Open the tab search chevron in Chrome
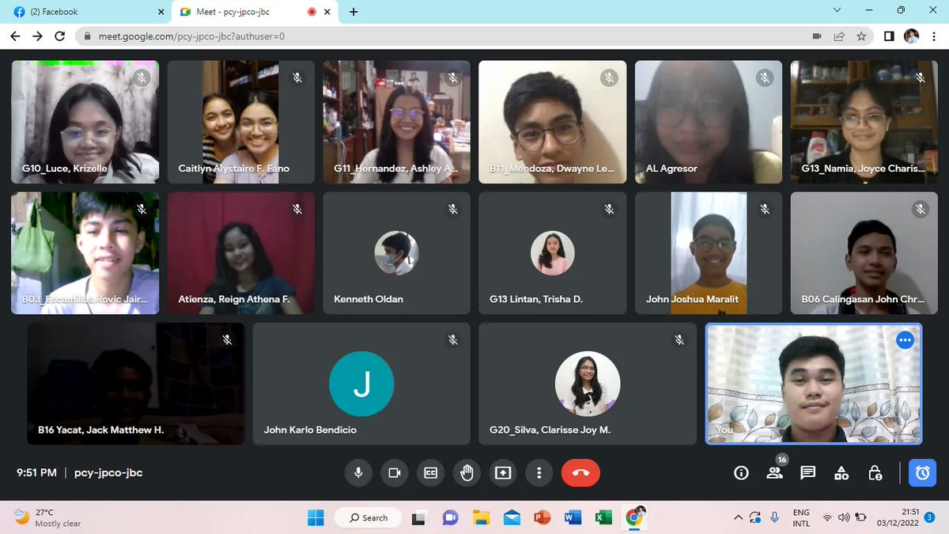 pos(838,10)
